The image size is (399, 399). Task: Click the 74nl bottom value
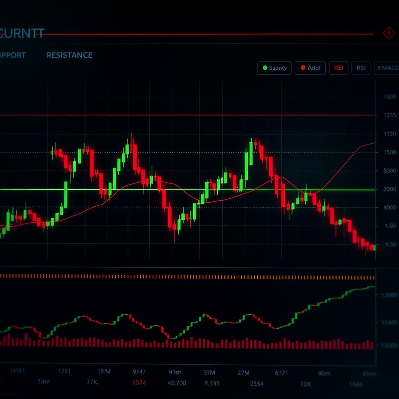coord(44,381)
